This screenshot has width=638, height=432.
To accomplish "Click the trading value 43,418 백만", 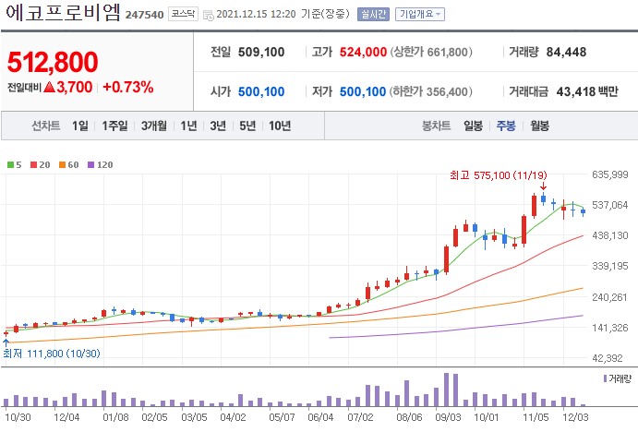I will 587,91.
